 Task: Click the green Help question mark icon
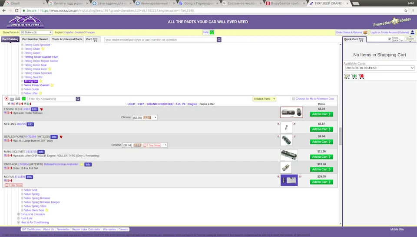click(x=212, y=32)
